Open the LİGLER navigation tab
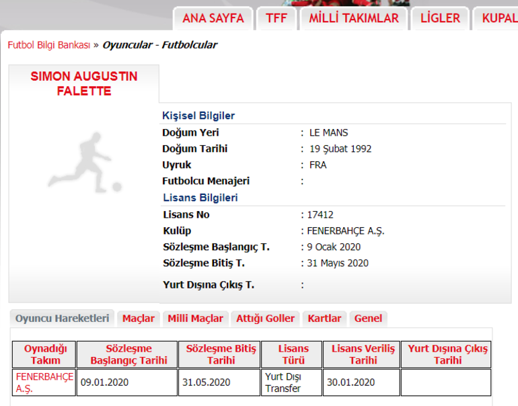518x406 pixels. [440, 18]
